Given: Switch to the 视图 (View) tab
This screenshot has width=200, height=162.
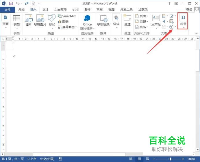Looking at the screenshot, I should (x=112, y=10).
